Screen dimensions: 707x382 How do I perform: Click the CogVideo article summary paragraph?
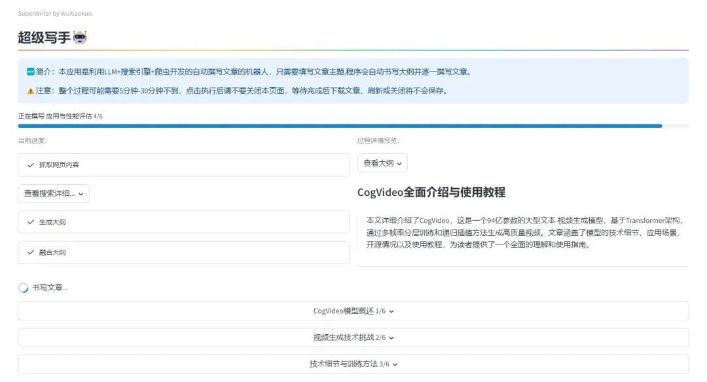click(522, 233)
